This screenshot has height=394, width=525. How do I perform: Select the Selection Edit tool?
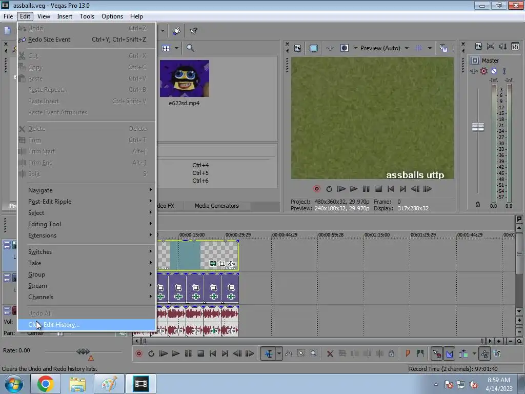301,353
